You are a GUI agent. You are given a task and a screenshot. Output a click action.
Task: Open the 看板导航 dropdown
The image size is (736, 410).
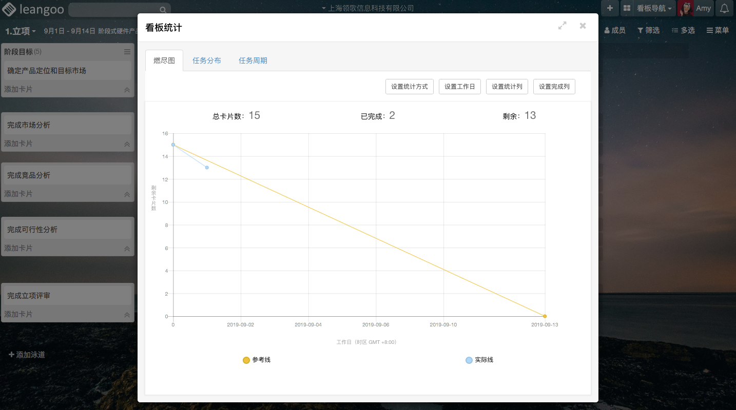(654, 8)
